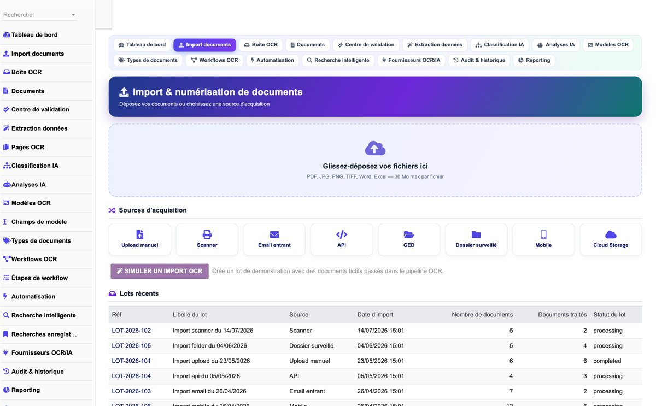Click sidebar Champs de modèle cursor icon

[x=5, y=222]
